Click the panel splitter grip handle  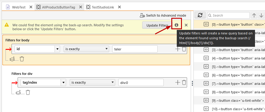(192, 83)
